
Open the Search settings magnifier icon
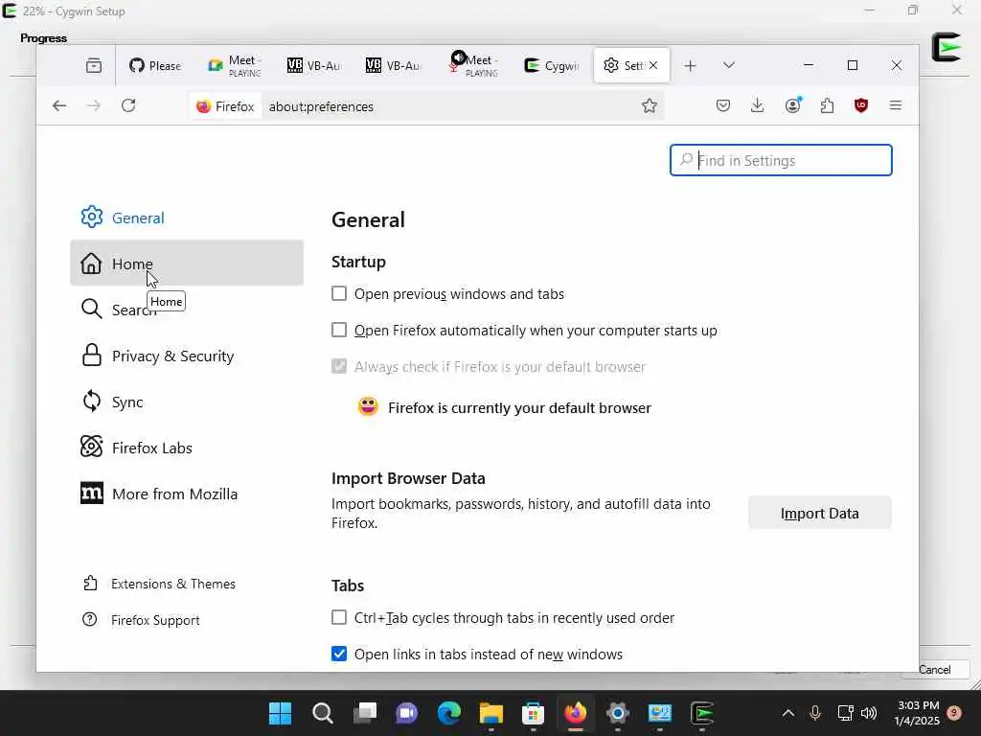pos(91,309)
